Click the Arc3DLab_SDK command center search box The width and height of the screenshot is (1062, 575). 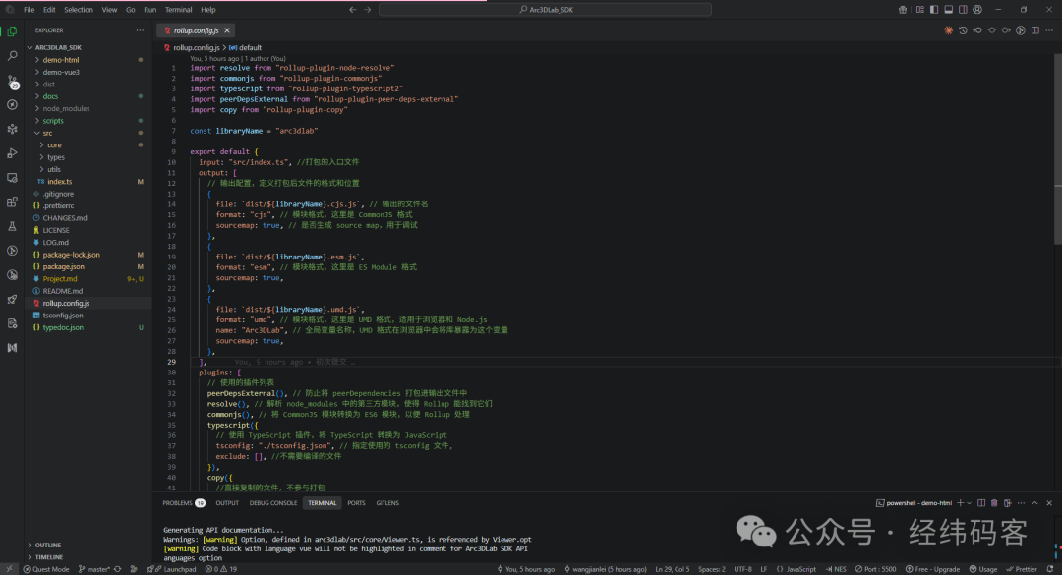pyautogui.click(x=545, y=10)
